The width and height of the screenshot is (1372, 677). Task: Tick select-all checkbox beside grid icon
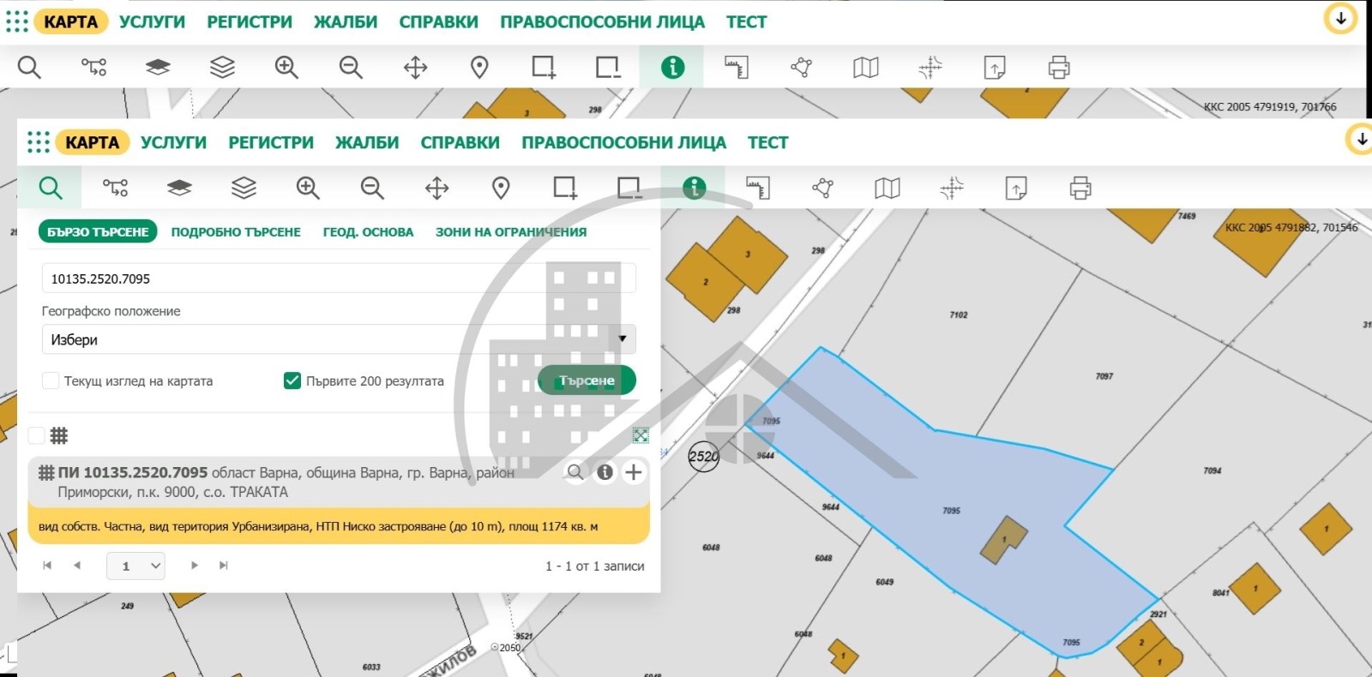click(37, 435)
